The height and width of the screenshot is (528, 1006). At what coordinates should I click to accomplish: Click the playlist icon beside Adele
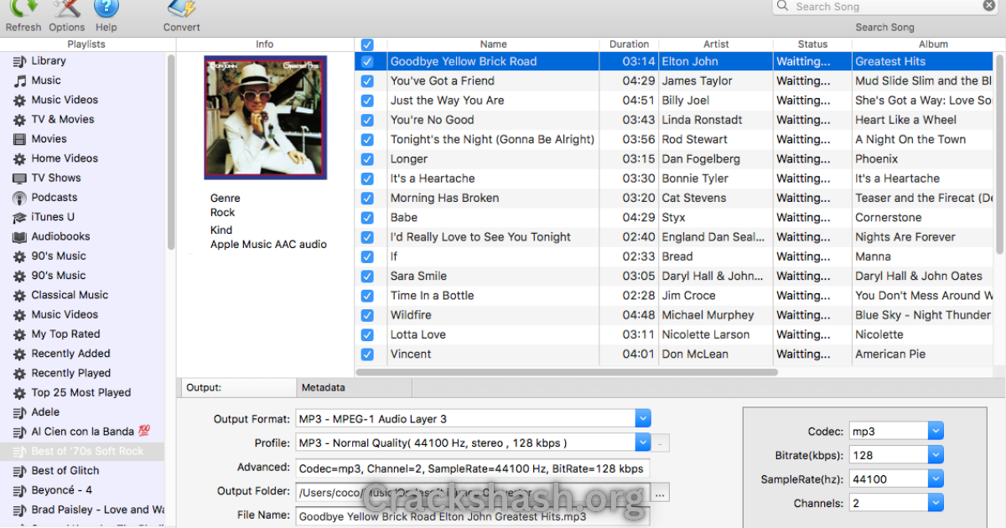19,412
